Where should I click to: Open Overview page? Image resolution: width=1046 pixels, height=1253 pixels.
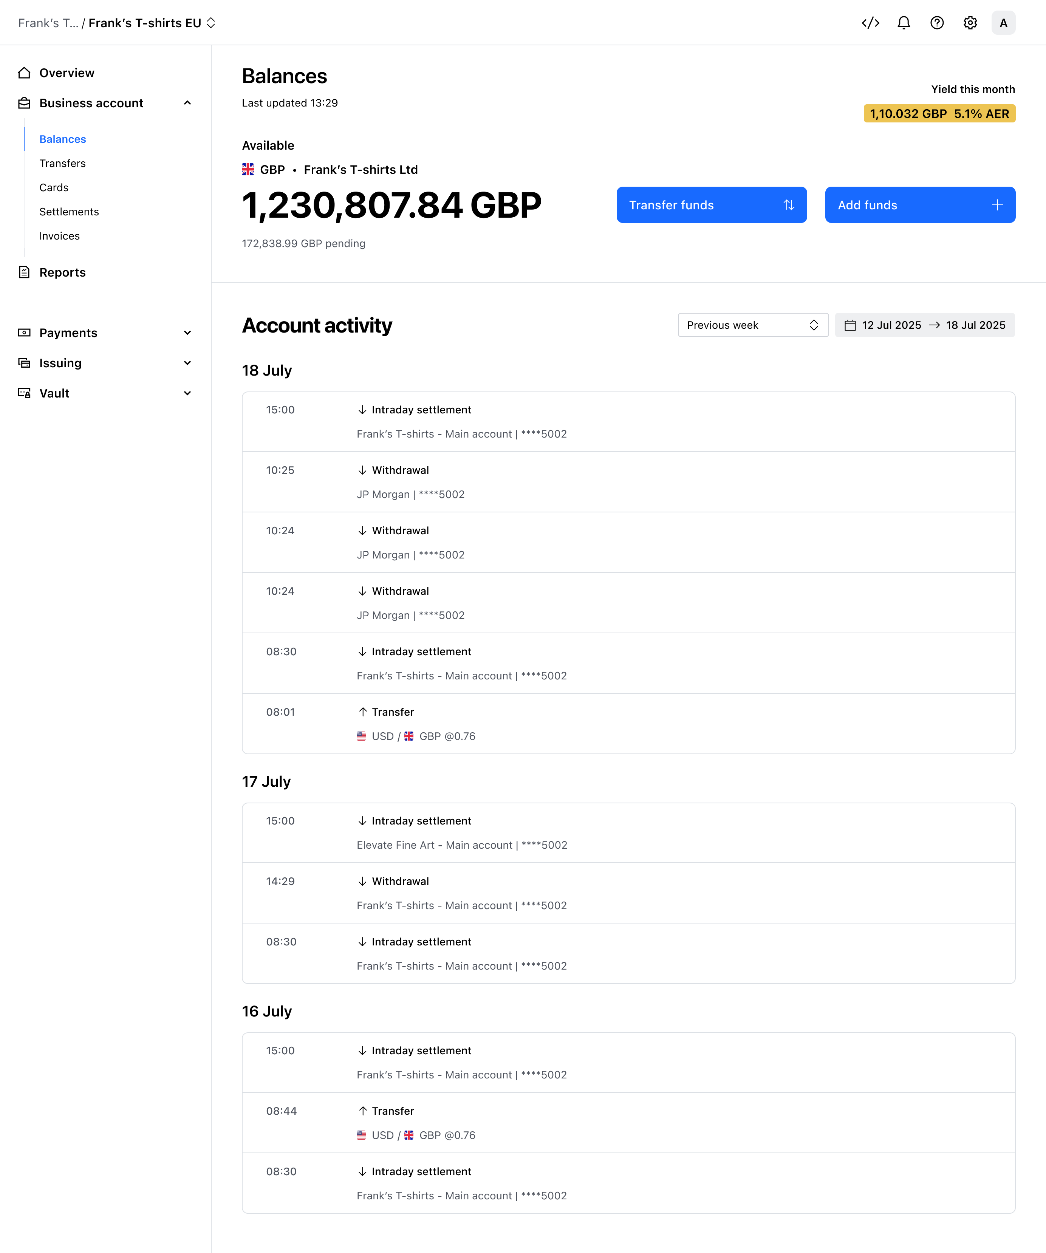[x=67, y=73]
